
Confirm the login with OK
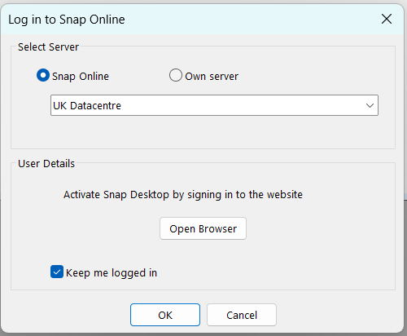click(165, 315)
